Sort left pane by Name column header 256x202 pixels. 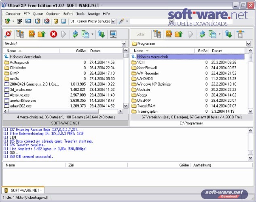[x=31, y=51]
